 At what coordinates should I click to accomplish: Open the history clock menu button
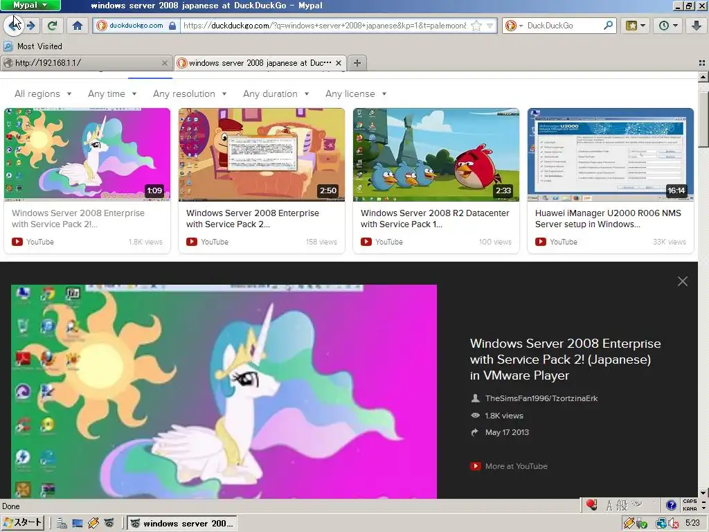coord(668,26)
